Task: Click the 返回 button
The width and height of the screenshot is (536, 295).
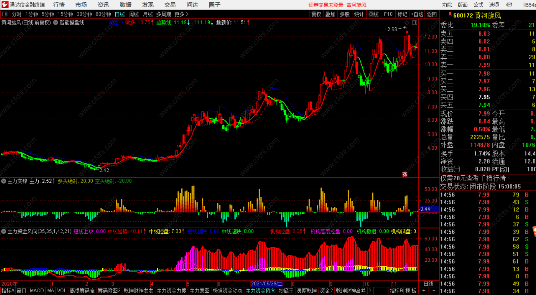Action: (432, 14)
